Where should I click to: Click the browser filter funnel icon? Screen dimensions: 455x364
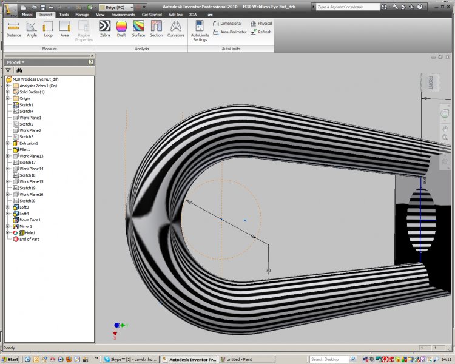click(x=8, y=70)
